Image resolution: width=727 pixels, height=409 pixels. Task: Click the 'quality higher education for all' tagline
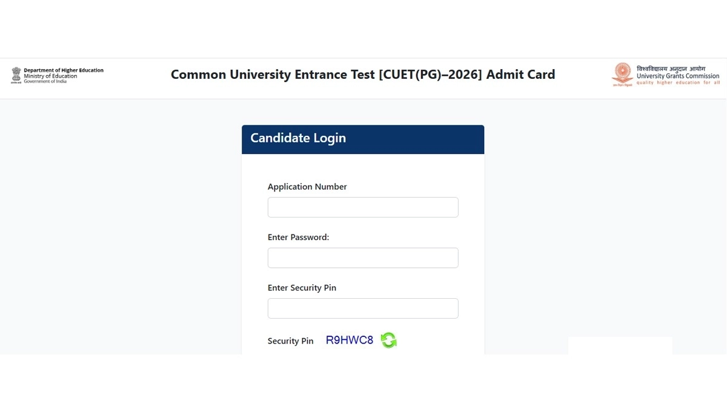coord(677,82)
